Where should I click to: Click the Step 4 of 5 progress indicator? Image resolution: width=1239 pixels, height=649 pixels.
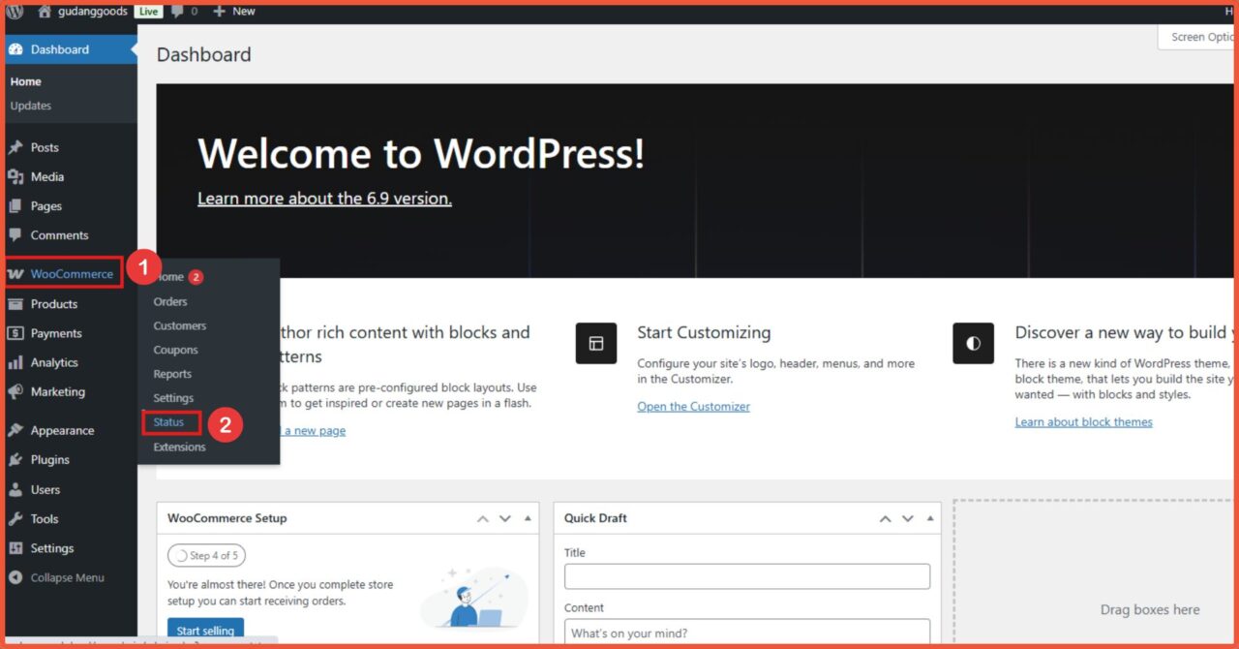pos(206,555)
